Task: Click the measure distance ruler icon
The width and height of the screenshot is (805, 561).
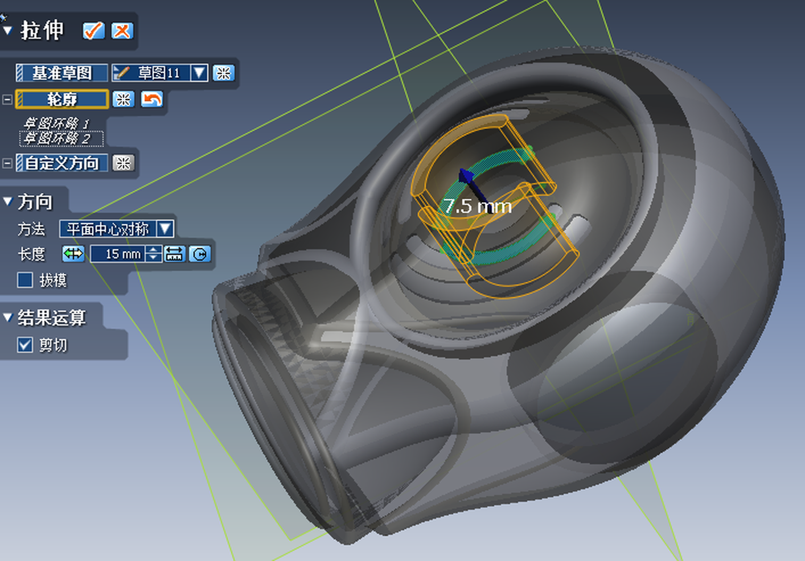Action: coord(174,254)
